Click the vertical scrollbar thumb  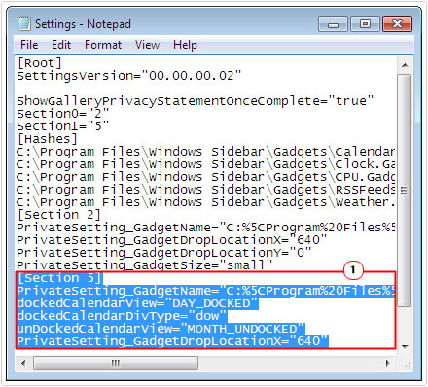coord(405,191)
